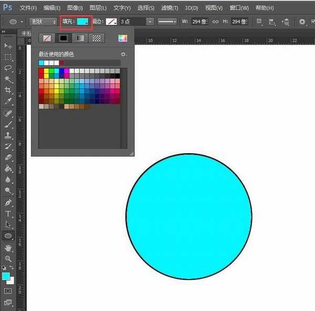Select the Lasso tool
315x311 pixels.
pos(8,68)
